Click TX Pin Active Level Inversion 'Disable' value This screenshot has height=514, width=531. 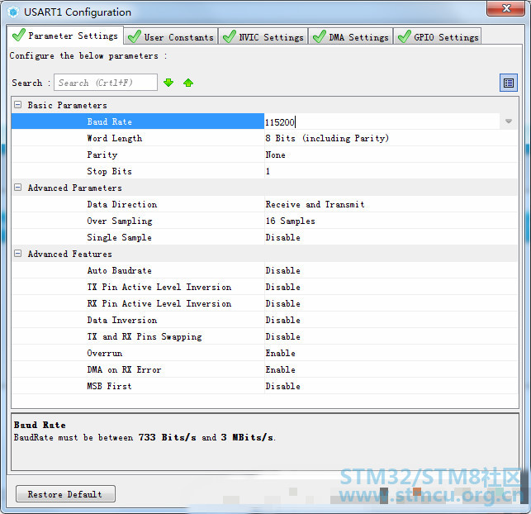coord(282,287)
